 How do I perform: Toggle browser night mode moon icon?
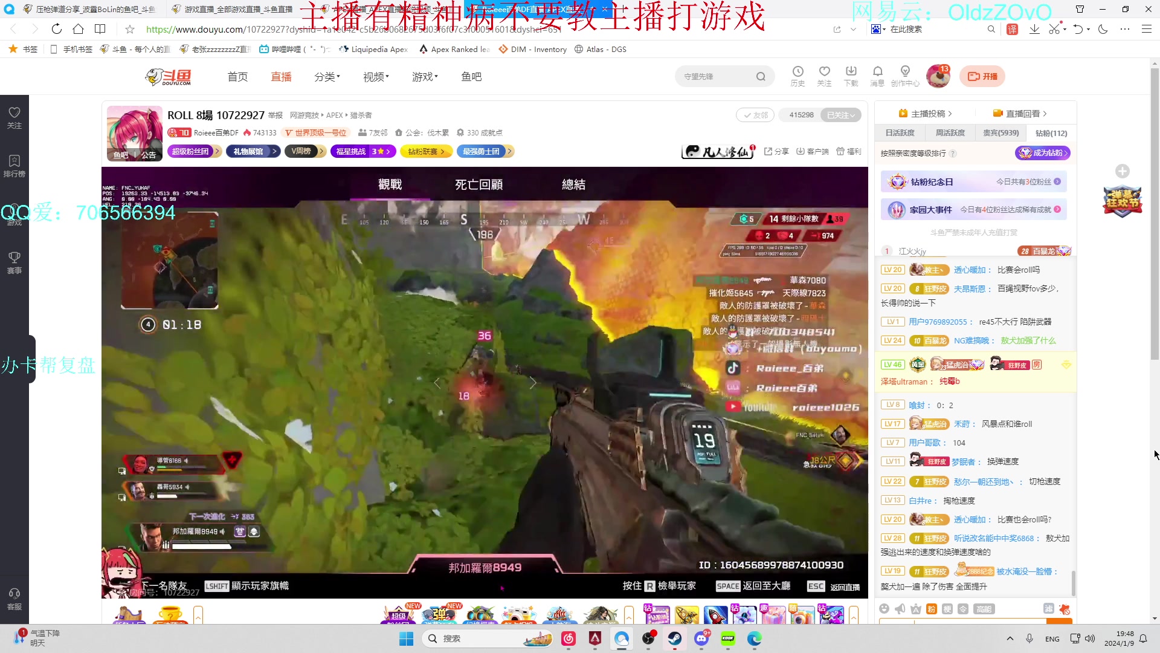click(x=1103, y=29)
